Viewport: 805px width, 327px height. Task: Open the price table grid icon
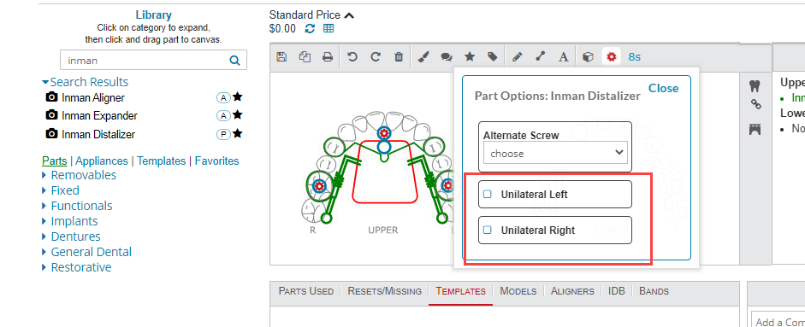[x=329, y=29]
